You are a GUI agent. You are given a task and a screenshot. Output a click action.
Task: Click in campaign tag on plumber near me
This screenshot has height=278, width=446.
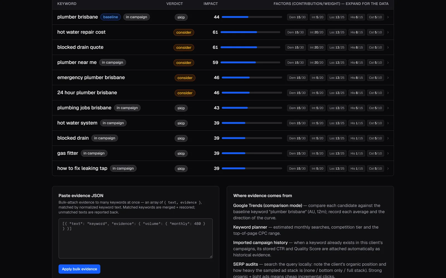[112, 62]
